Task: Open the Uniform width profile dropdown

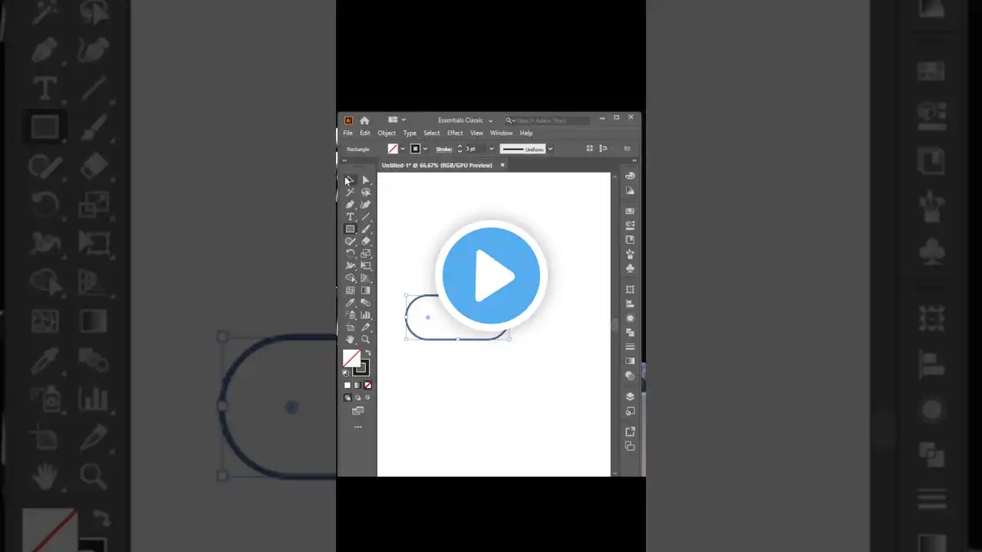Action: click(549, 149)
